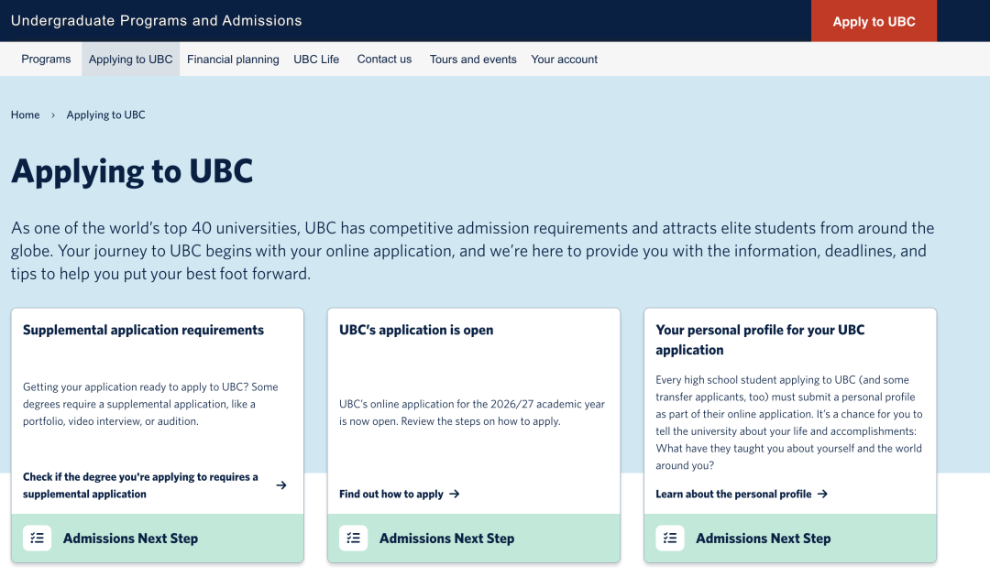Open Learn about the personal profile link

pyautogui.click(x=733, y=494)
